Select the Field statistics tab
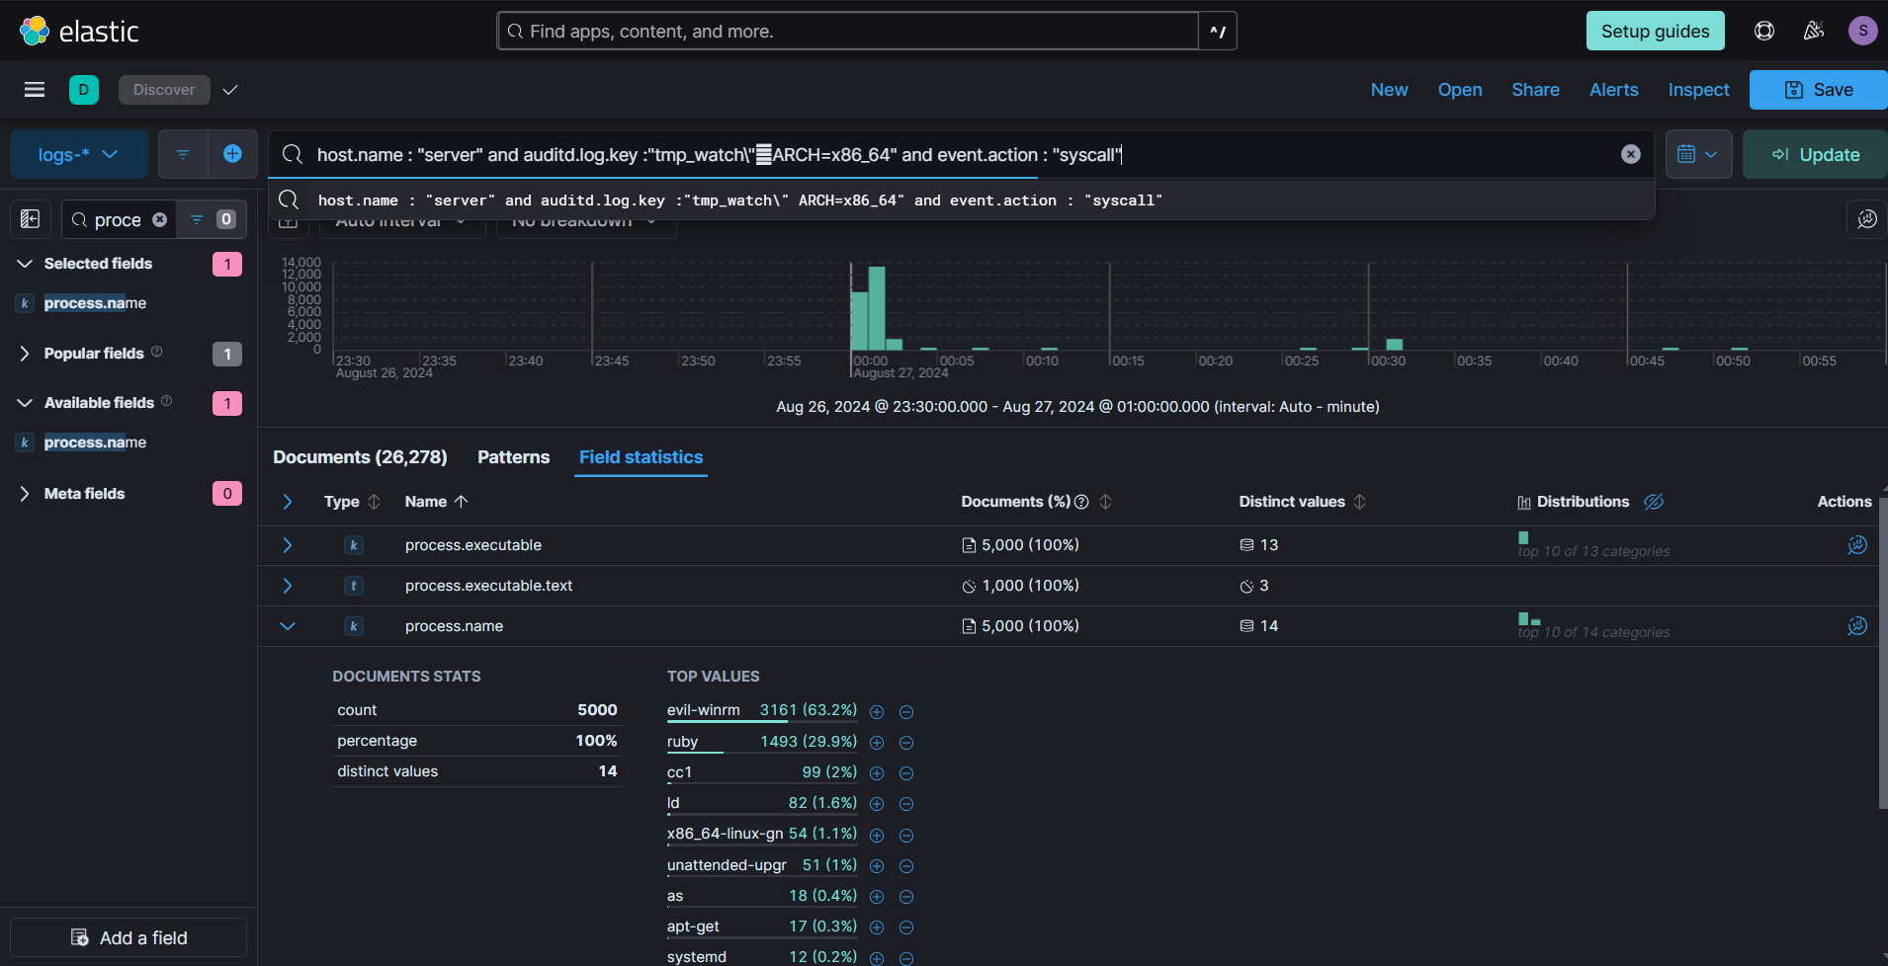The image size is (1888, 966). (641, 457)
